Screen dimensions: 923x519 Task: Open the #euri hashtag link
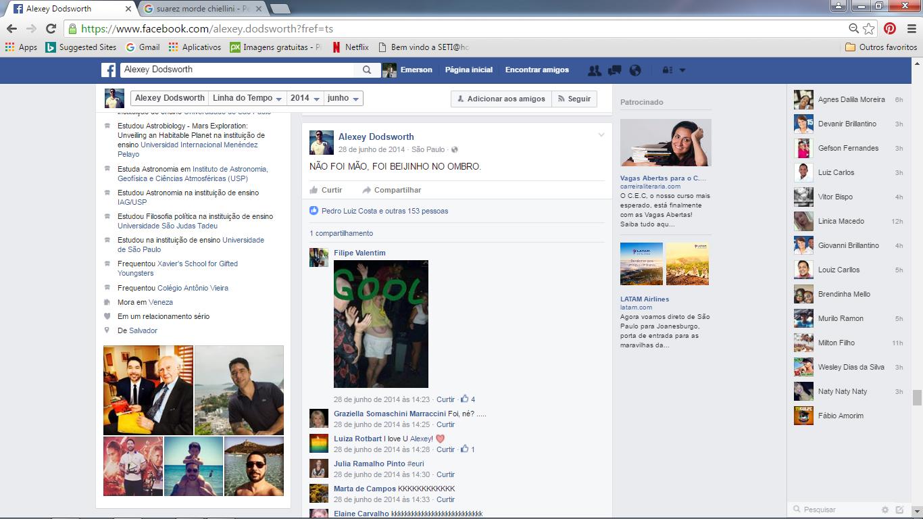coord(416,464)
